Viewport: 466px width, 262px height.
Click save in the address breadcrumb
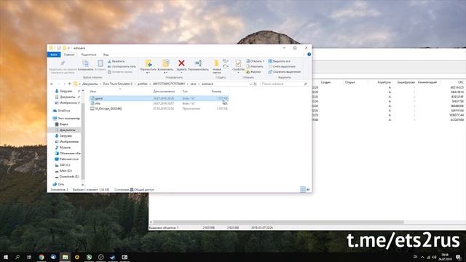[193, 84]
